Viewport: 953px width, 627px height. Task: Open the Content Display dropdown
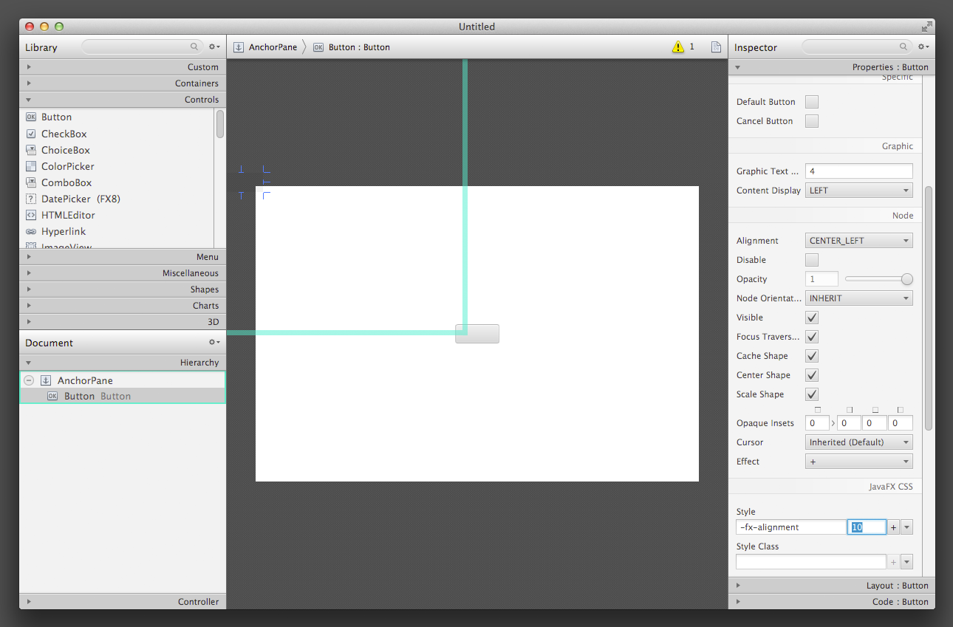point(858,191)
